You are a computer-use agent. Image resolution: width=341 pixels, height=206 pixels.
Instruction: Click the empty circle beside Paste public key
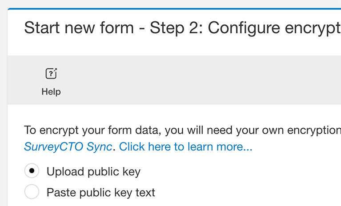coord(32,192)
